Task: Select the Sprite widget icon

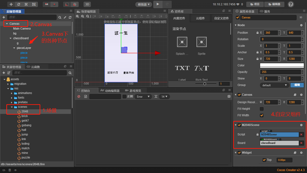Action: [202, 42]
